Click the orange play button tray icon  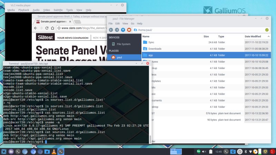255,152
